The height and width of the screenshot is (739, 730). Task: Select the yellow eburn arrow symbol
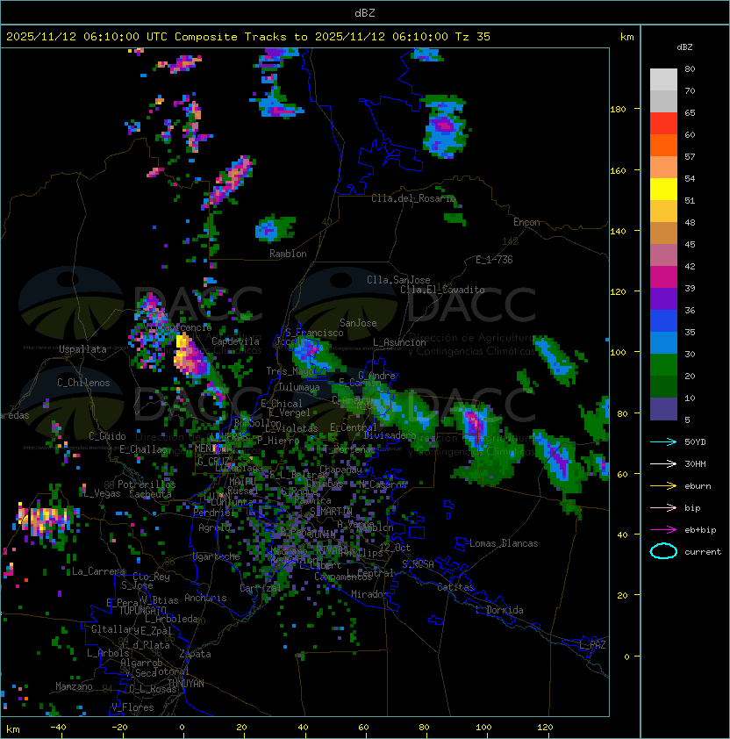(x=663, y=486)
